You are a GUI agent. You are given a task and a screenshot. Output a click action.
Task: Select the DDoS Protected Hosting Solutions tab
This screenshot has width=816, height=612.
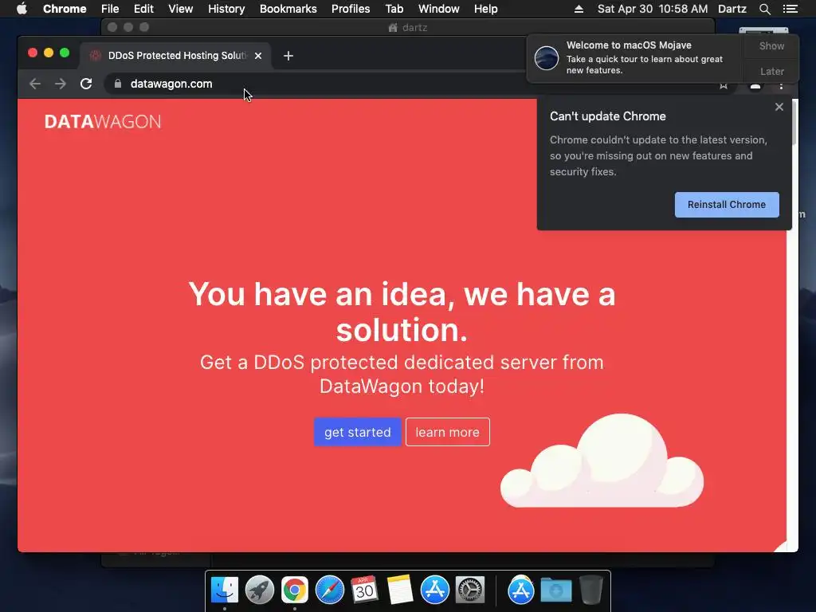[x=175, y=56]
